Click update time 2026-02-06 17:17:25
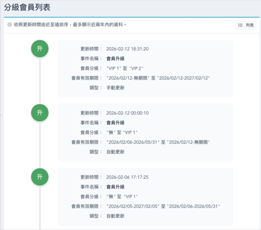This screenshot has height=230, width=261. click(127, 177)
